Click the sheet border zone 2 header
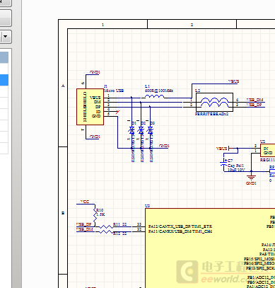Screen dimensions: 275x288 192,24
